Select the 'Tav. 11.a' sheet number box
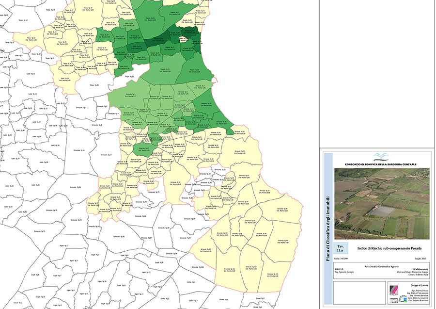The width and height of the screenshot is (436, 309). pyautogui.click(x=341, y=248)
